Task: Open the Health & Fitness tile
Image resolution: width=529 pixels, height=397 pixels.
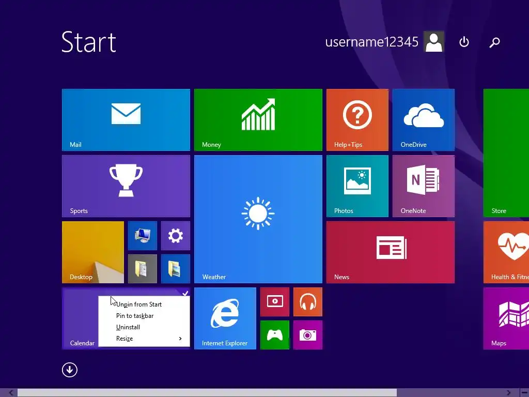Action: tap(506, 252)
